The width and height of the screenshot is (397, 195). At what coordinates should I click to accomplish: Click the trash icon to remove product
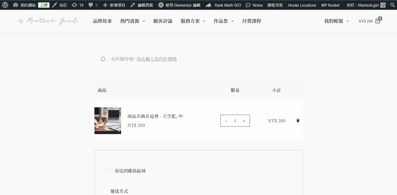click(298, 121)
